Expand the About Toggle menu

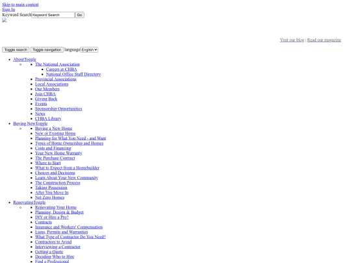pyautogui.click(x=25, y=59)
